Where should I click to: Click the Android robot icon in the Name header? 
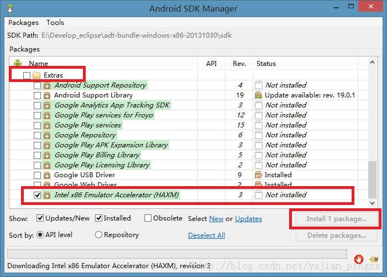click(18, 63)
